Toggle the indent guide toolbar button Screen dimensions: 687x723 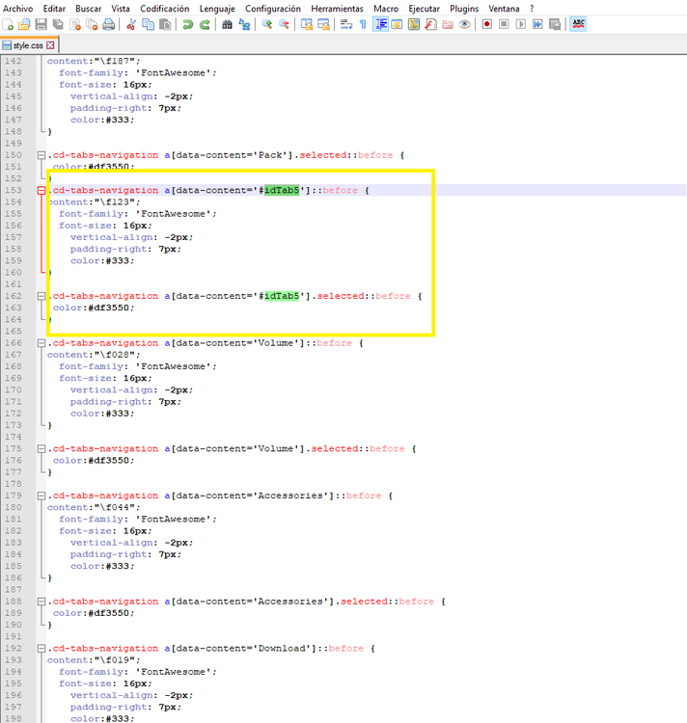click(380, 24)
